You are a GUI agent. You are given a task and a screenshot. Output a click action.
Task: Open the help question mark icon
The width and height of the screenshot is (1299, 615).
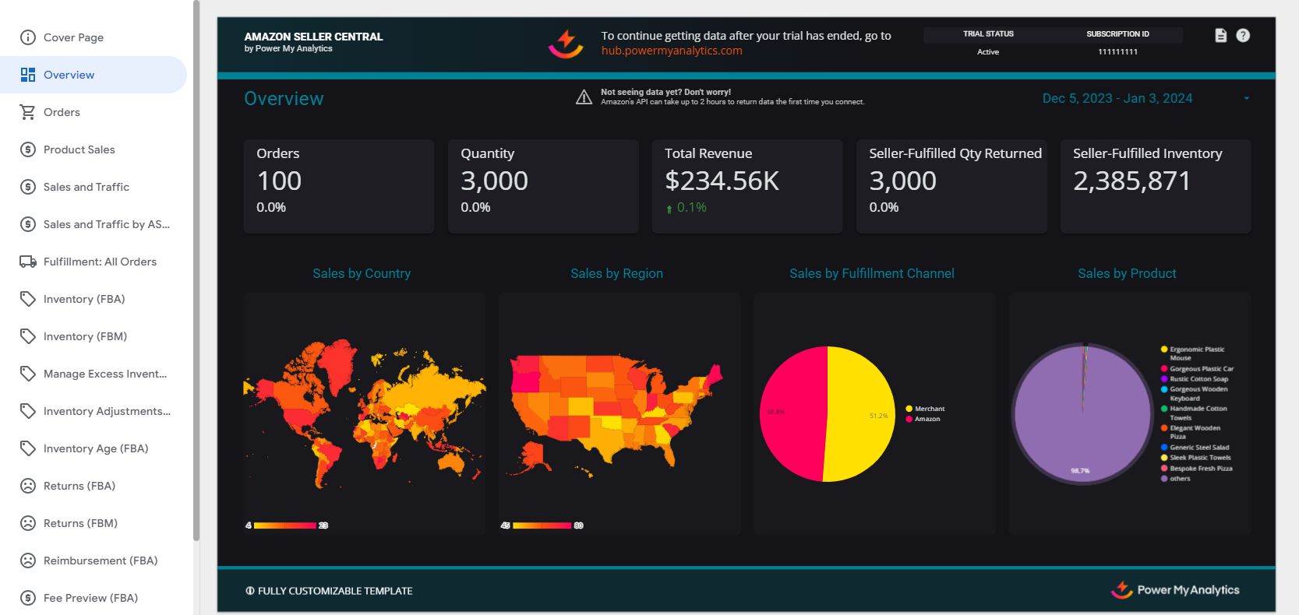tap(1243, 36)
